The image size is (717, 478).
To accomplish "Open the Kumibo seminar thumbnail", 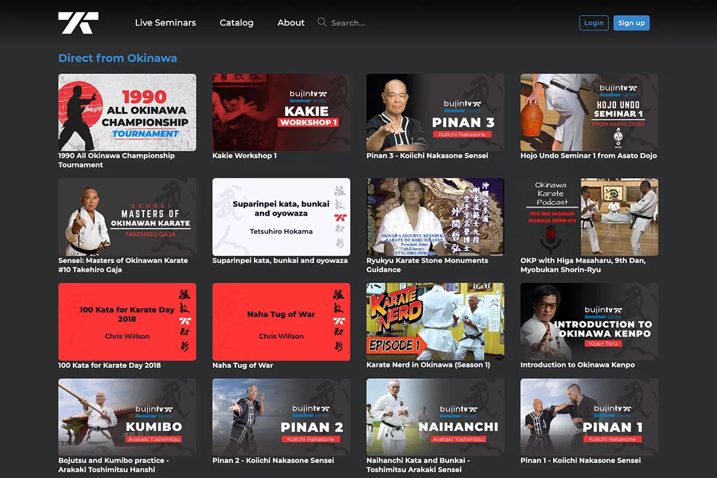I will pos(127,417).
